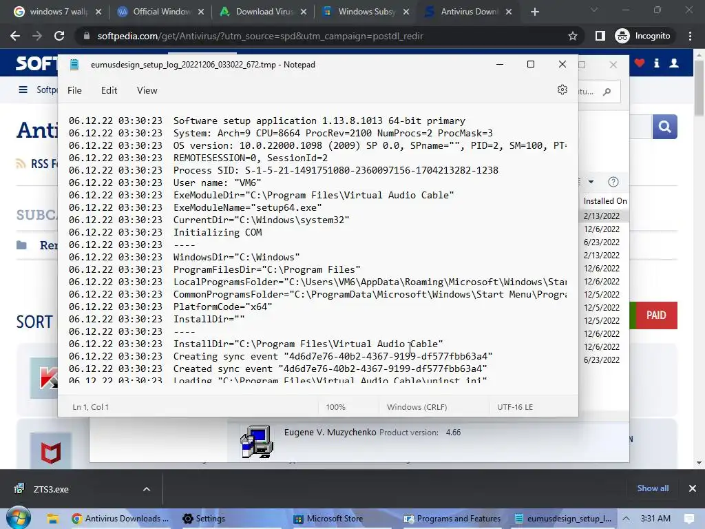Select the PAID filter button
Viewport: 705px width, 529px height.
(656, 315)
